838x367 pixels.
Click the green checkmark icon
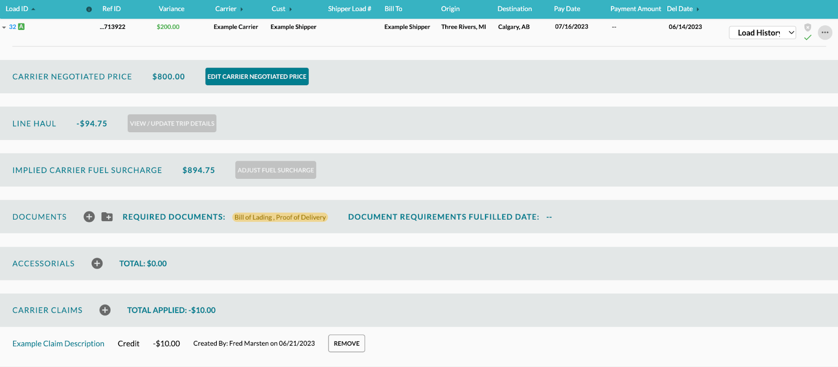pyautogui.click(x=808, y=38)
